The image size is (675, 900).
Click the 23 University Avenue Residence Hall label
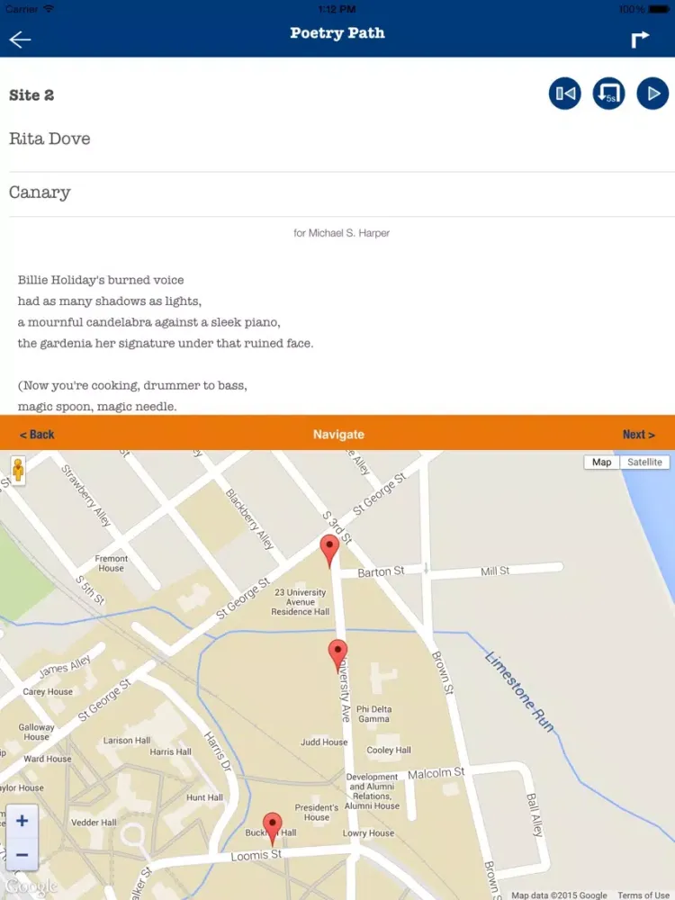click(301, 602)
